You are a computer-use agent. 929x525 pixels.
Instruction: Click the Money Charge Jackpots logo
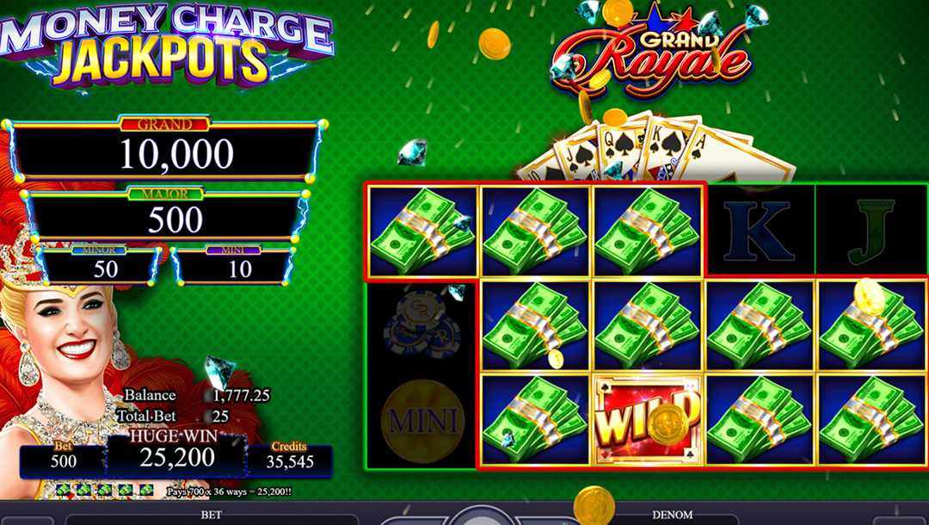(164, 46)
